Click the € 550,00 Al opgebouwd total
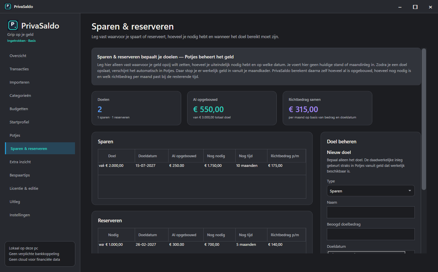Screen dimensions: 438x272 208,109
